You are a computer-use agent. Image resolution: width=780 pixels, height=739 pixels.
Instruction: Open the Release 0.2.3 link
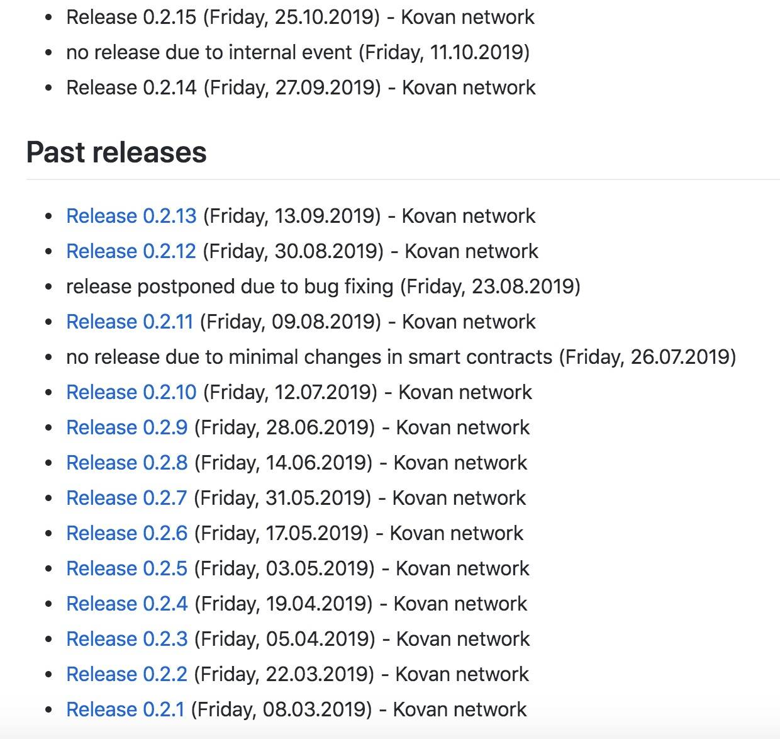tap(127, 639)
